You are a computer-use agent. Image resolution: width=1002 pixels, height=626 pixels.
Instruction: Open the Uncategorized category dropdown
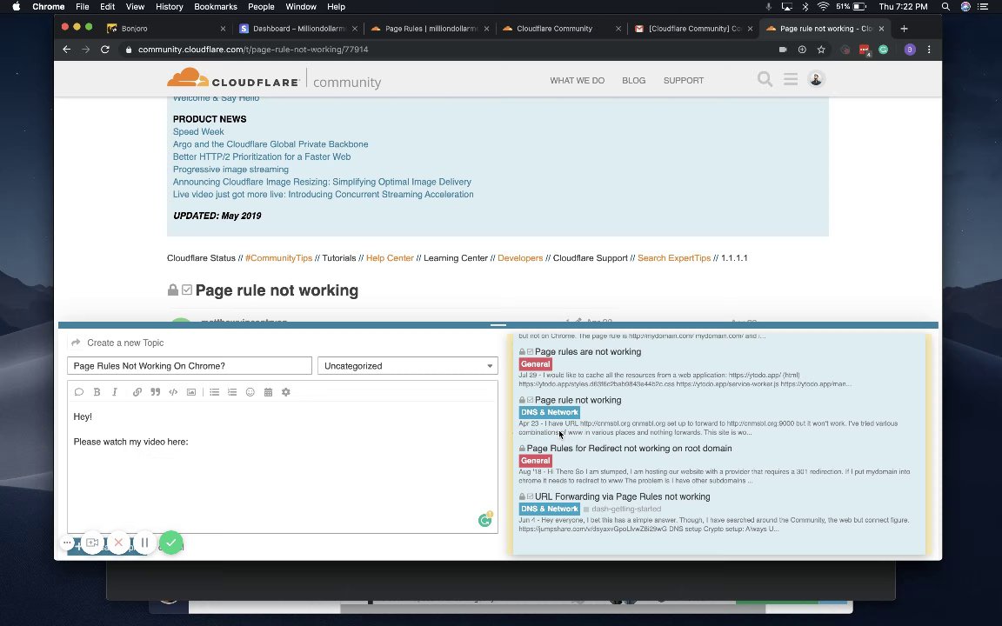[x=408, y=366]
